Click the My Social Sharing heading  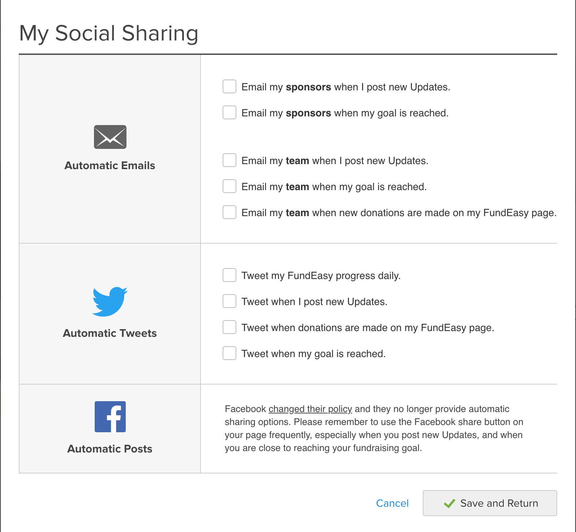click(109, 33)
